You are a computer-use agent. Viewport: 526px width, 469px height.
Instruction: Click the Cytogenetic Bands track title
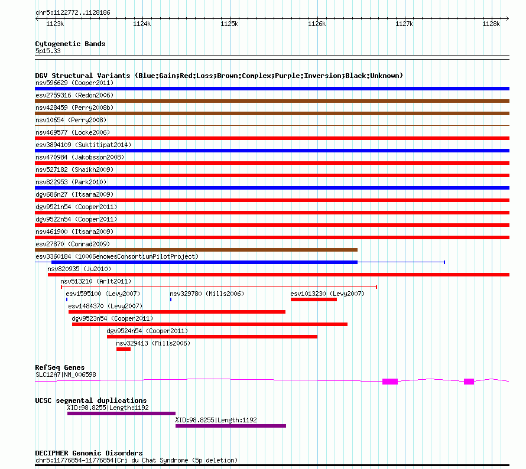(70, 44)
